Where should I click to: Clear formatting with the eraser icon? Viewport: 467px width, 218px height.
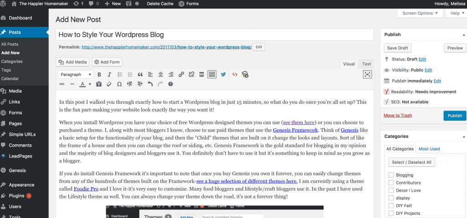click(109, 84)
